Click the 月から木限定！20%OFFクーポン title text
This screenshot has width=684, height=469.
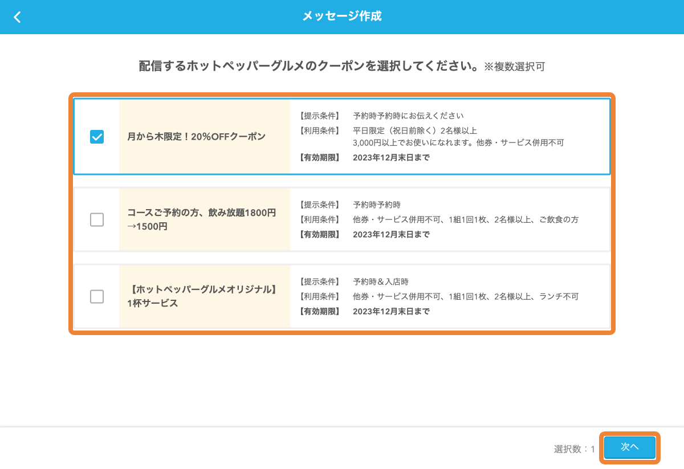[197, 137]
